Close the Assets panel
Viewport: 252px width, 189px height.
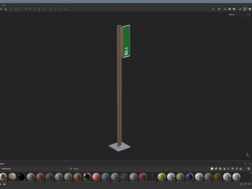click(x=250, y=164)
